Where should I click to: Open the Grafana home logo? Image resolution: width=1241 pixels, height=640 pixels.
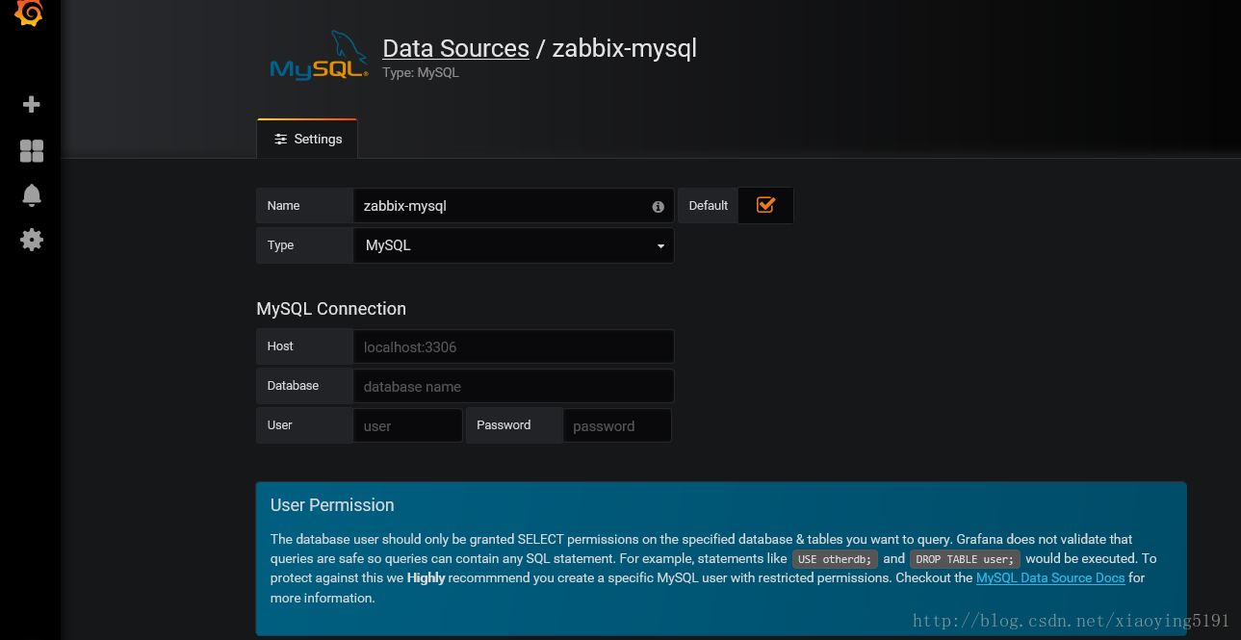[x=30, y=13]
